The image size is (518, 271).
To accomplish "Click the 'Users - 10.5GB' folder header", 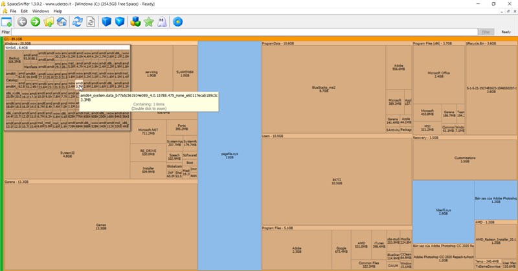I will (x=337, y=136).
